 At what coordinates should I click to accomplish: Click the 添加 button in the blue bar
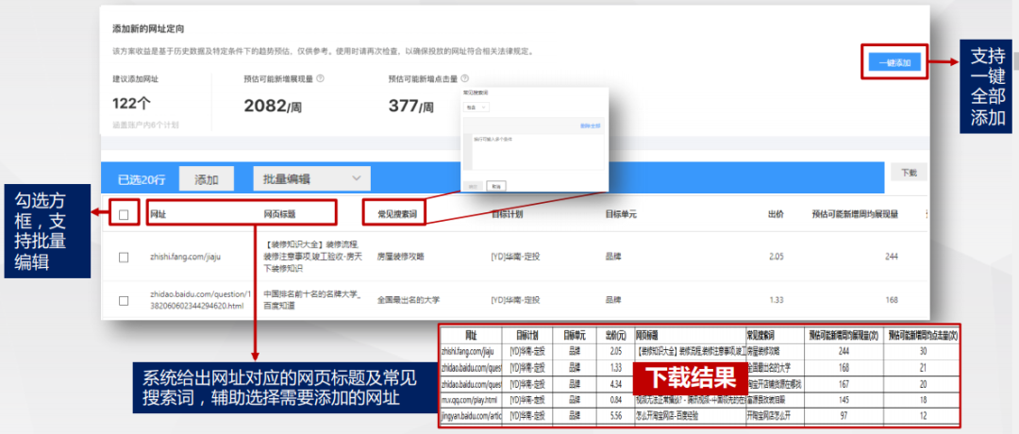point(207,179)
